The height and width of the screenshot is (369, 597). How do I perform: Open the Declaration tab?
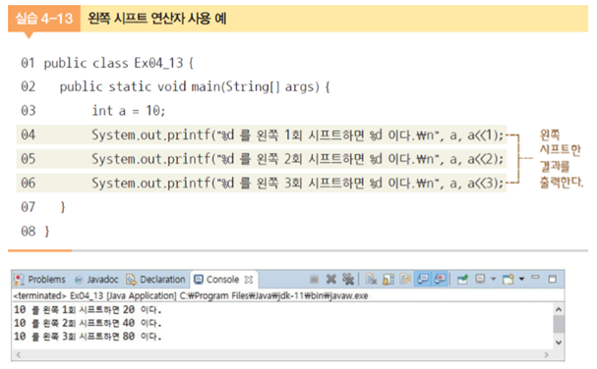point(162,280)
